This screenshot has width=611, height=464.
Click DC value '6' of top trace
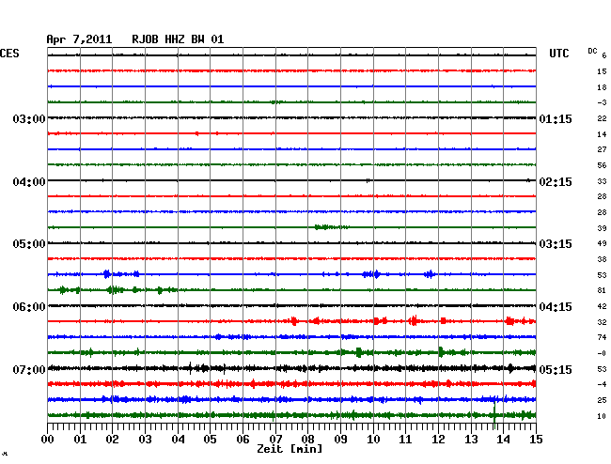point(604,55)
